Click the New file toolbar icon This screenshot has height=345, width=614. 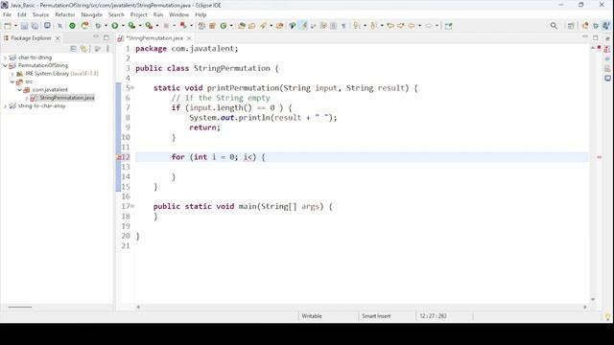click(x=8, y=26)
